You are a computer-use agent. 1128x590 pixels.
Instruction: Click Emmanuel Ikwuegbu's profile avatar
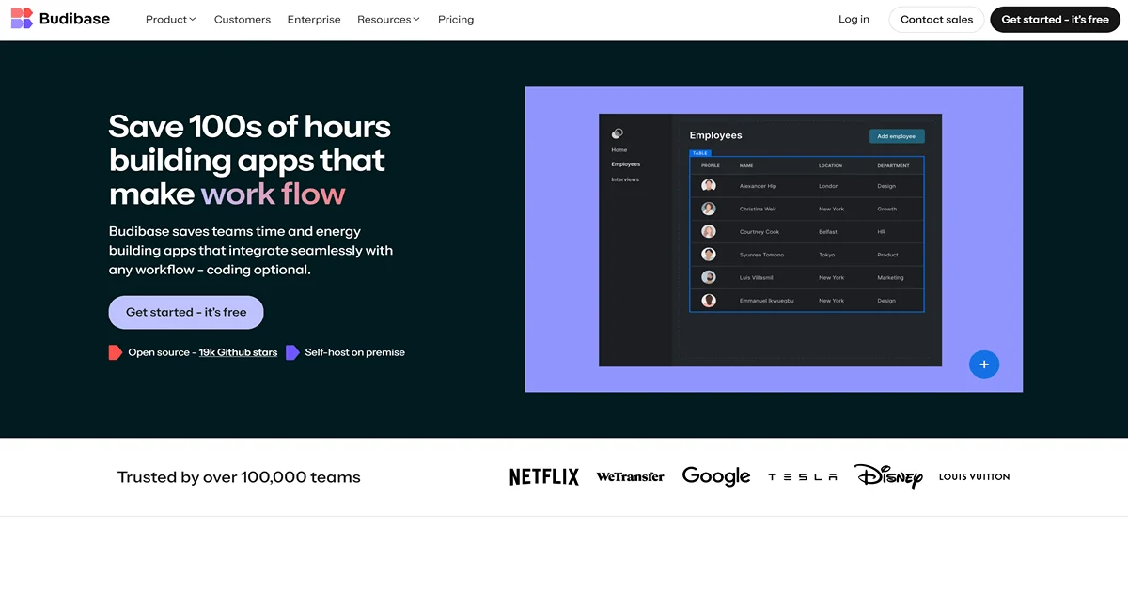pyautogui.click(x=709, y=301)
